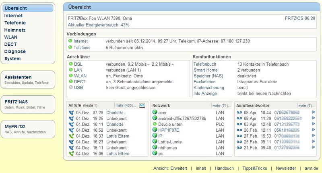Screen dimensions: 322x173
Task: Open the Internet menu in the sidebar
Action: [x=13, y=16]
